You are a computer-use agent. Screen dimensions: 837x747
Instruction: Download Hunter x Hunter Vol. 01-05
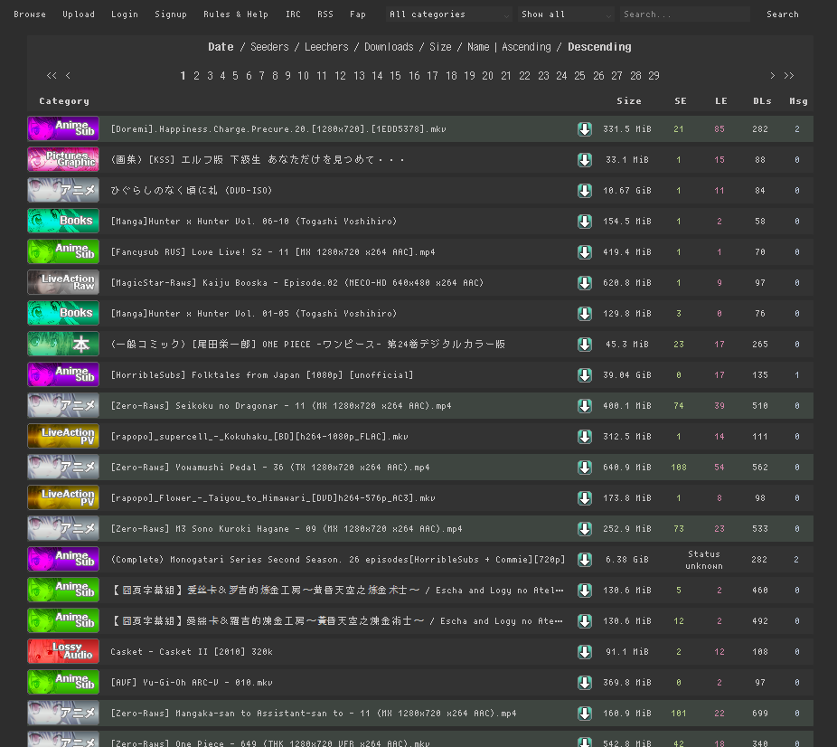(x=585, y=314)
